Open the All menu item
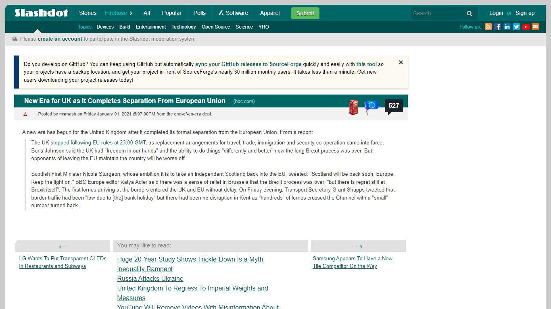 click(x=147, y=13)
